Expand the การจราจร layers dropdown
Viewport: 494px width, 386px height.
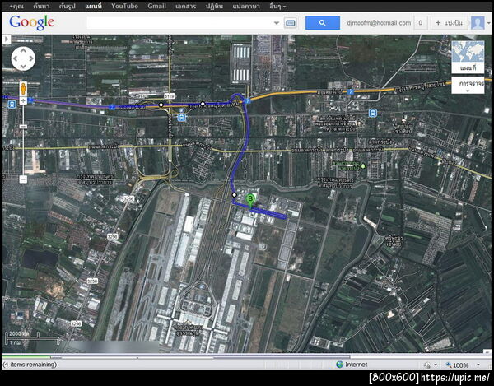click(468, 86)
